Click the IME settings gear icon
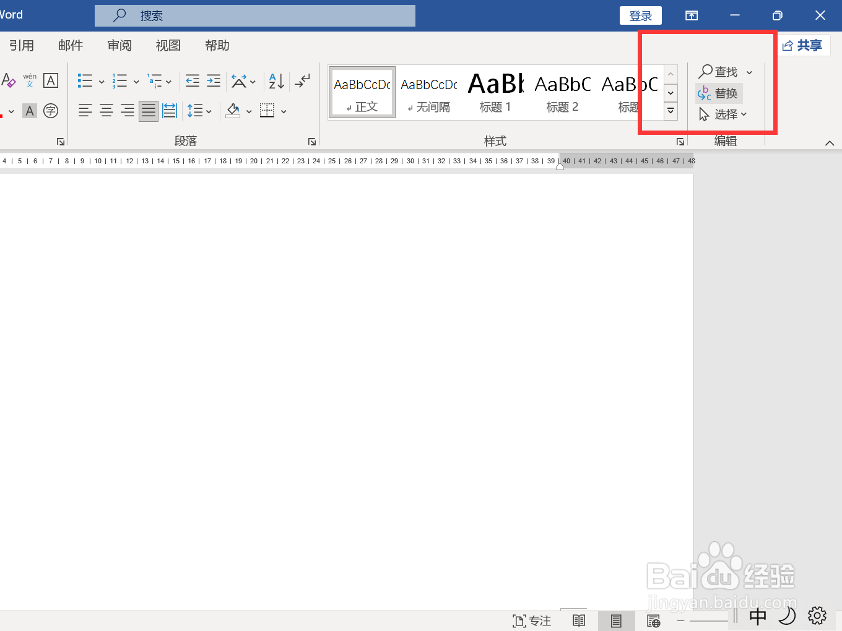 pyautogui.click(x=817, y=615)
